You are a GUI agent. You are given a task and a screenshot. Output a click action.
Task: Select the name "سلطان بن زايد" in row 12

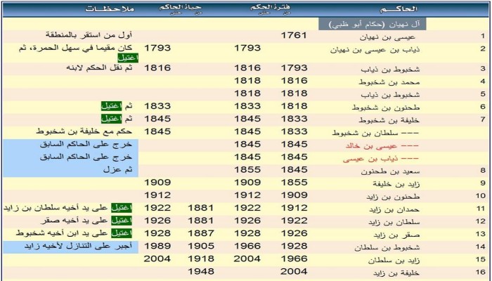394,223
